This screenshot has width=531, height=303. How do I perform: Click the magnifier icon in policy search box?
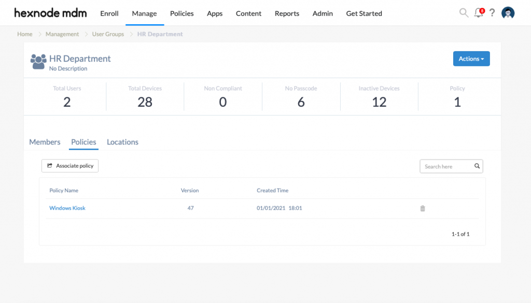(477, 166)
